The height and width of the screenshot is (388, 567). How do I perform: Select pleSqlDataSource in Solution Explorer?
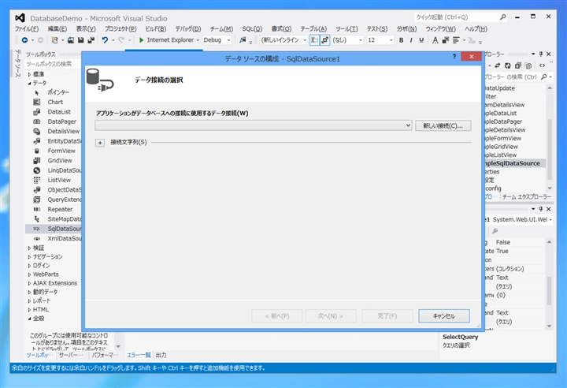coord(513,163)
